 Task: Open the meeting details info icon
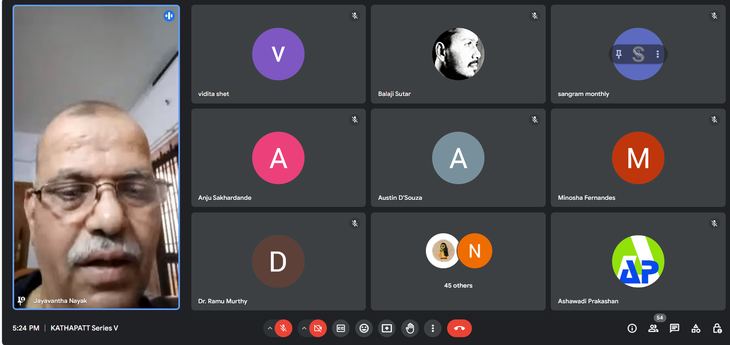(632, 328)
